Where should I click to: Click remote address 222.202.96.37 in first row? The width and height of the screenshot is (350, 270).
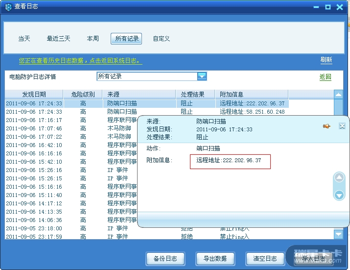pyautogui.click(x=252, y=103)
